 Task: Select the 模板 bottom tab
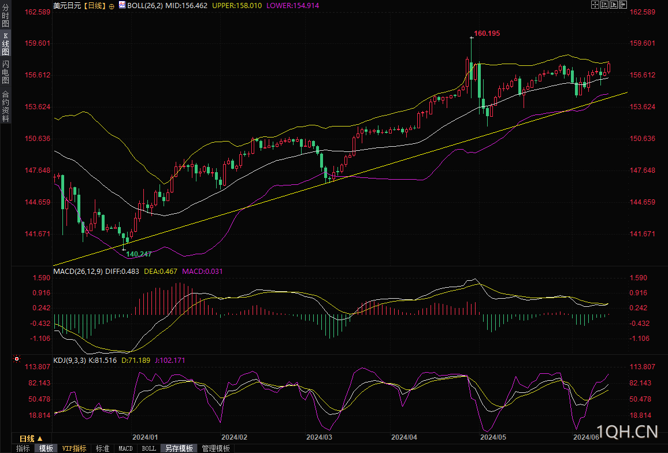(x=46, y=448)
